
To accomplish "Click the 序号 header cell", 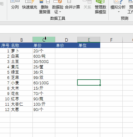I will click(x=5, y=45).
